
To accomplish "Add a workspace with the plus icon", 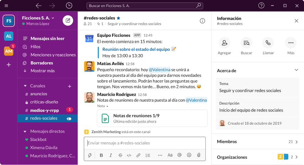I will click(x=9, y=64).
